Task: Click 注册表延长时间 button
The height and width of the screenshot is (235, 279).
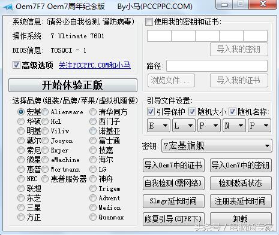Action: [x=241, y=201]
